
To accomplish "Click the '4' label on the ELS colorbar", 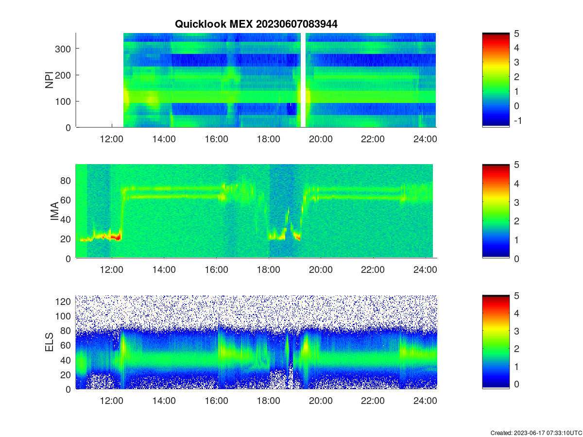I will click(516, 314).
